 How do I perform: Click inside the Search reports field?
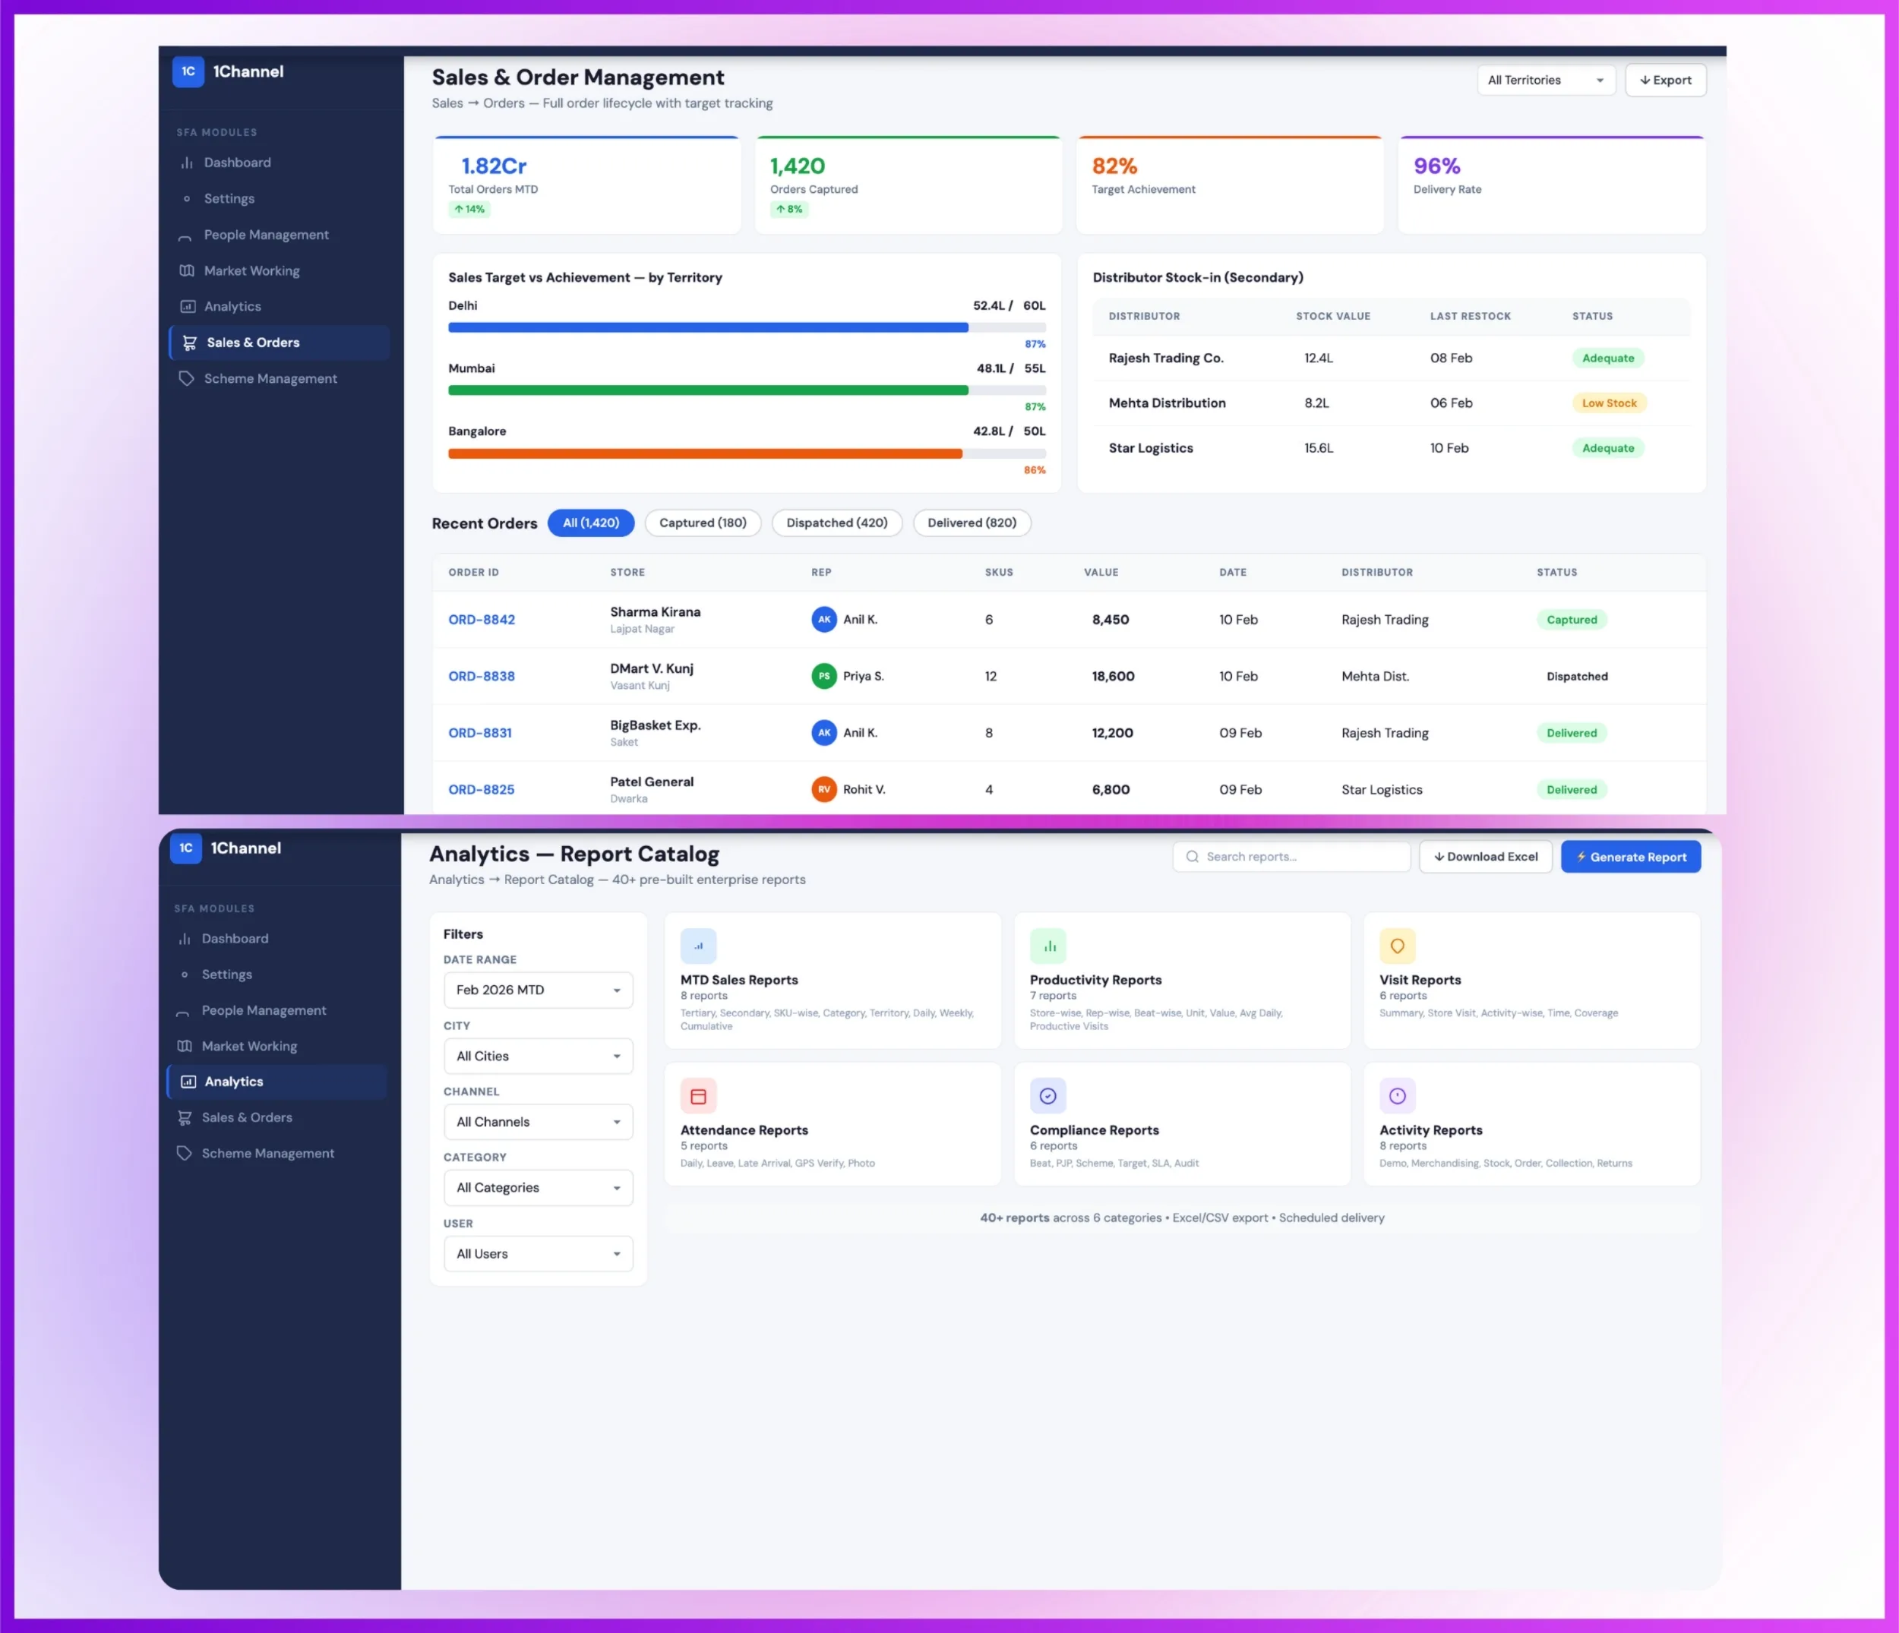1291,856
